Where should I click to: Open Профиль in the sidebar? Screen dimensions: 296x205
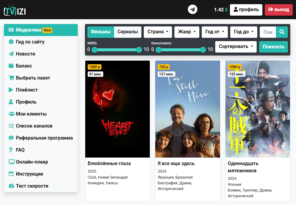tap(41, 102)
